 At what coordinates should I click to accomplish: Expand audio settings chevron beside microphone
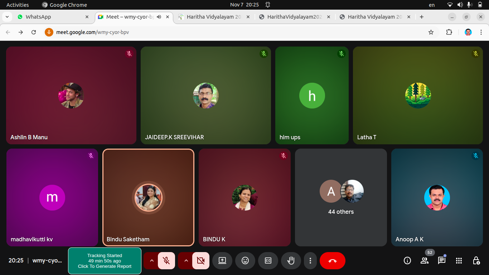151,261
